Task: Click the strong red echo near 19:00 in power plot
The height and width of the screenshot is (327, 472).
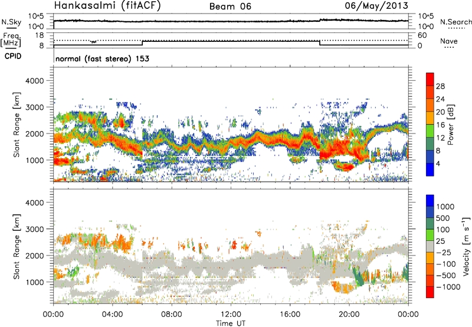Action: (x=336, y=149)
